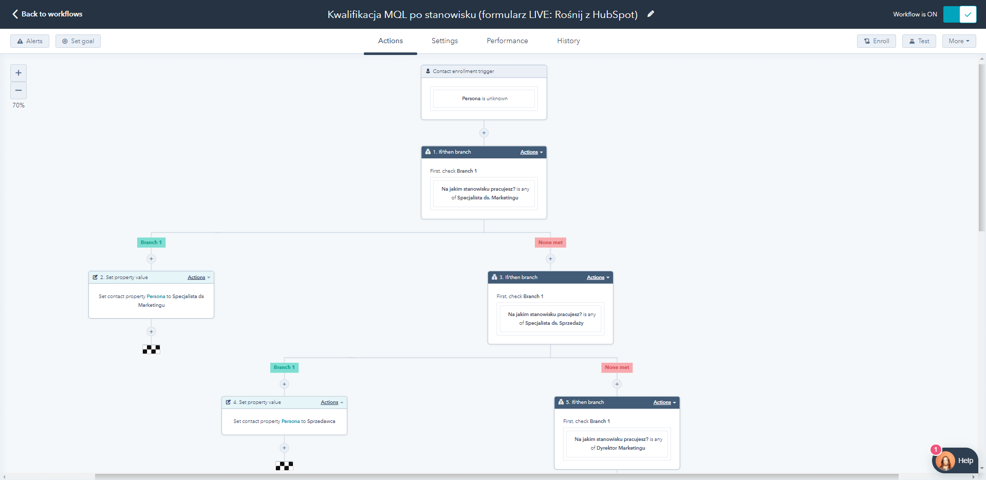986x480 pixels.
Task: Add action below step 2 Set property value
Action: point(151,332)
